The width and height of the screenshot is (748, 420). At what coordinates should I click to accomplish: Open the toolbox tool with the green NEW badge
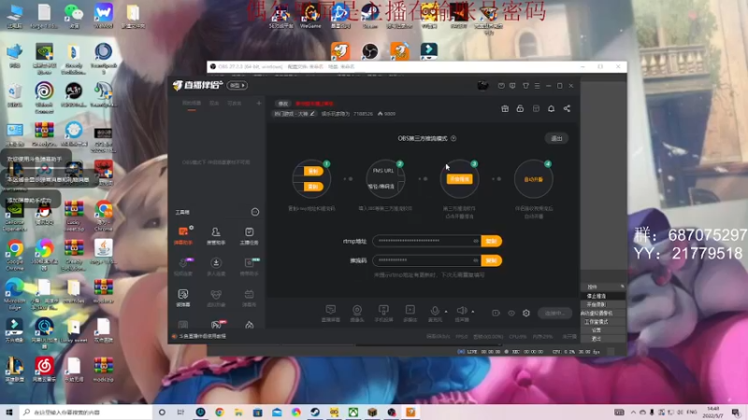[x=249, y=267]
